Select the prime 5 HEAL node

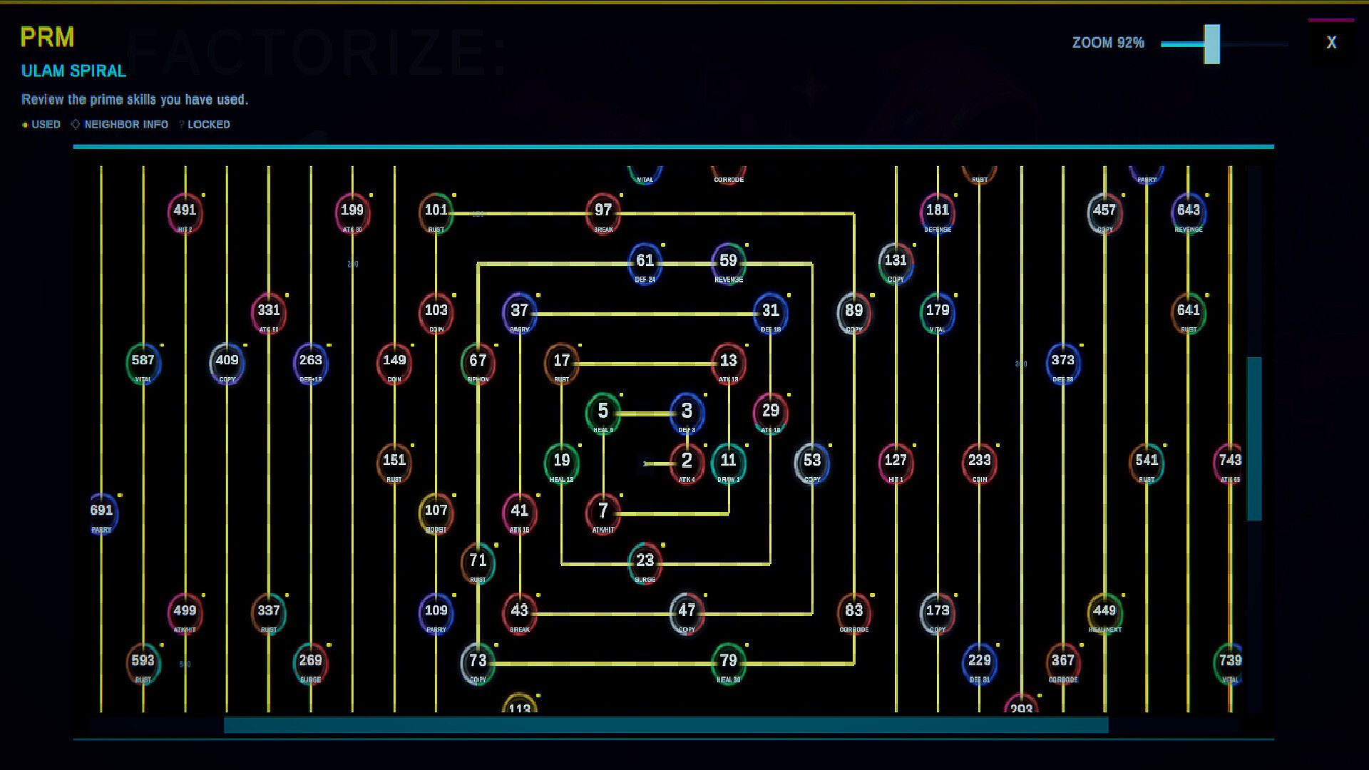[x=603, y=412]
